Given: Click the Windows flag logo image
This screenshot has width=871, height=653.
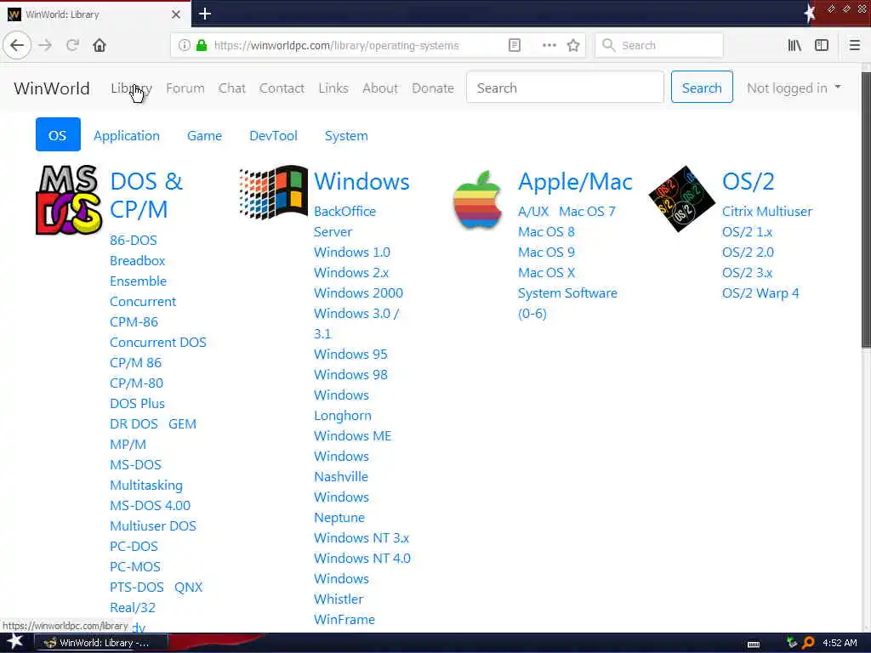Looking at the screenshot, I should [273, 191].
